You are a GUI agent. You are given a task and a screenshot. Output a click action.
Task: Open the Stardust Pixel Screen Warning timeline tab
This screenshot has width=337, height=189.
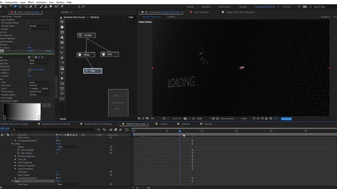point(98,124)
